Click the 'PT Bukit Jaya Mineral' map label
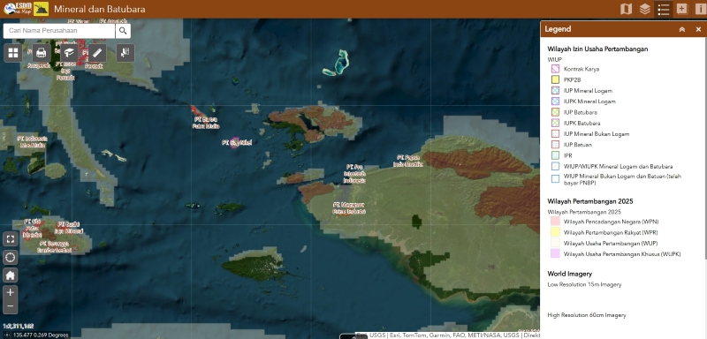707x339 pixels. [69, 228]
